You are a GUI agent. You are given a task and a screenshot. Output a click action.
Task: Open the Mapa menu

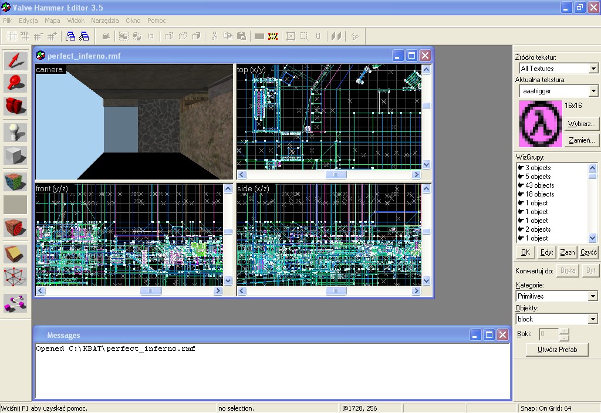[x=52, y=21]
